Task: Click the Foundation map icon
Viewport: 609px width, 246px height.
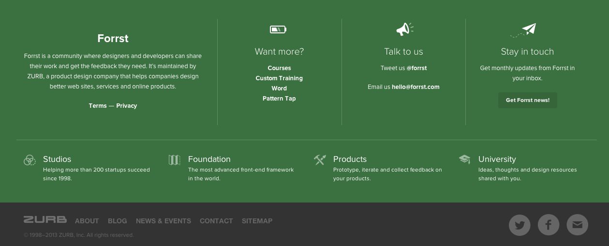Action: click(175, 160)
